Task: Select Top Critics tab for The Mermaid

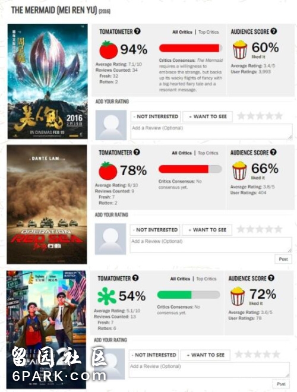Action: [x=208, y=32]
